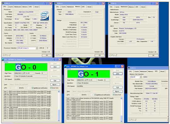The width and height of the screenshot is (170, 124).
Task: Switch to SPD tab in top-left CPU-Z window
Action: [30, 7]
